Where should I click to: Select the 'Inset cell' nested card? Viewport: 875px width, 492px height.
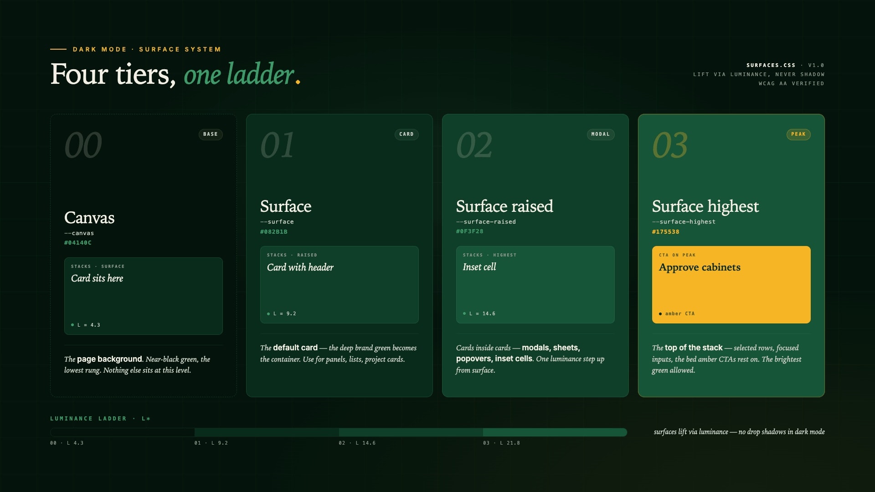535,285
